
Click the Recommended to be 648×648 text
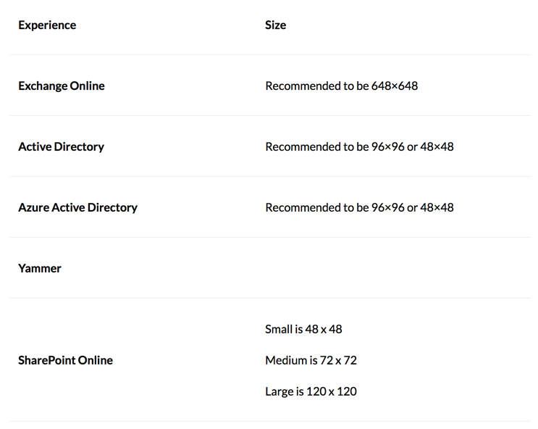click(341, 86)
